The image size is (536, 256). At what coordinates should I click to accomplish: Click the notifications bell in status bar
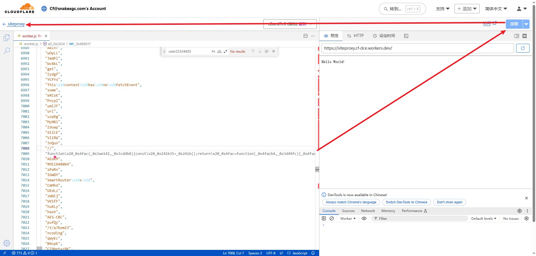coord(313,253)
